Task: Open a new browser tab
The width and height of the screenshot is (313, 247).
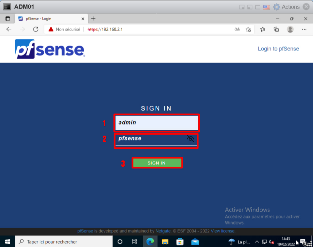Action: point(93,19)
